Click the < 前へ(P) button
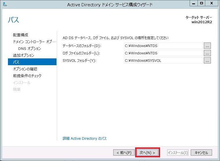The width and height of the screenshot is (220, 161). click(x=124, y=152)
